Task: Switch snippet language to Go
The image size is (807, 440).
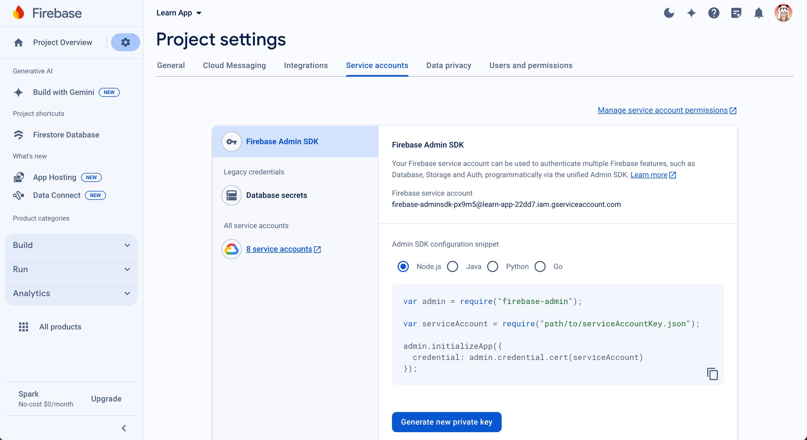Action: click(x=540, y=266)
